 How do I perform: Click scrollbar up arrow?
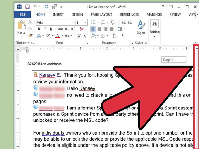(197, 48)
